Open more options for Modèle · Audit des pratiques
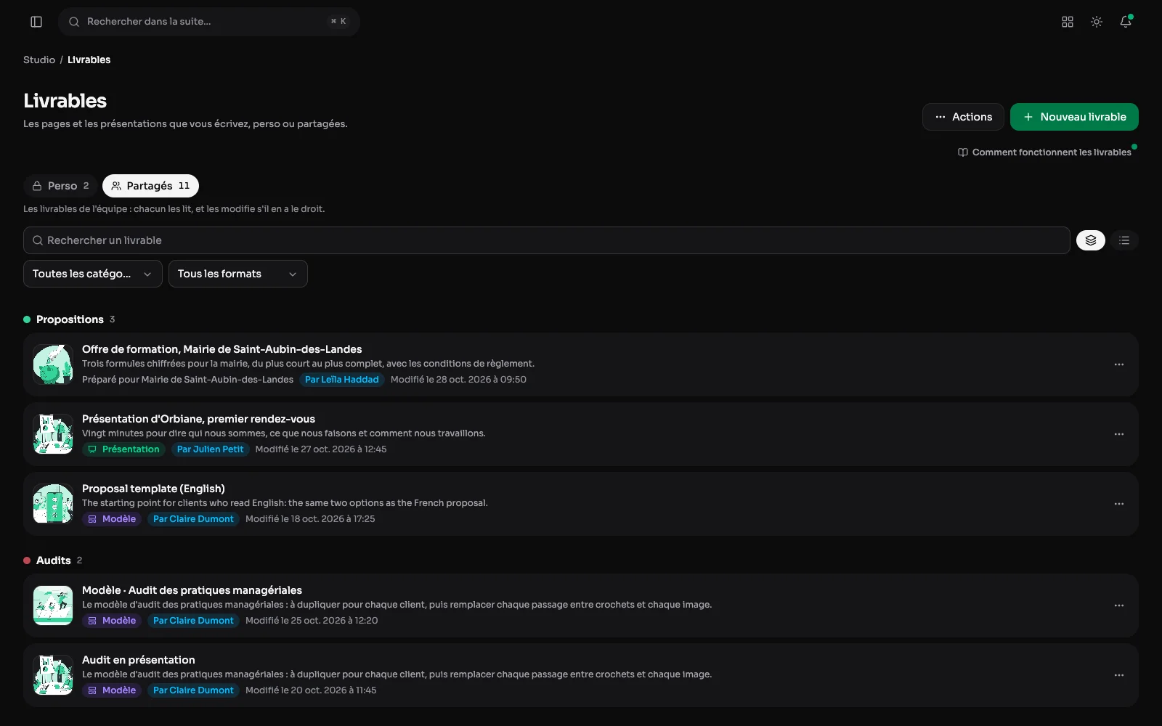 pyautogui.click(x=1119, y=605)
